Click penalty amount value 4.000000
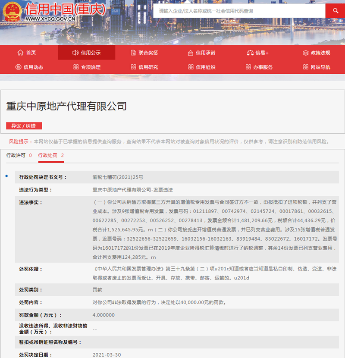The width and height of the screenshot is (345, 358). click(103, 315)
